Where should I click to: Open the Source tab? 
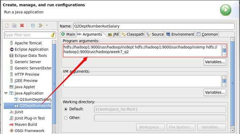(155, 34)
